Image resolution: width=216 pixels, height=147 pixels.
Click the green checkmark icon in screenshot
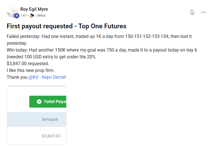click(x=39, y=102)
